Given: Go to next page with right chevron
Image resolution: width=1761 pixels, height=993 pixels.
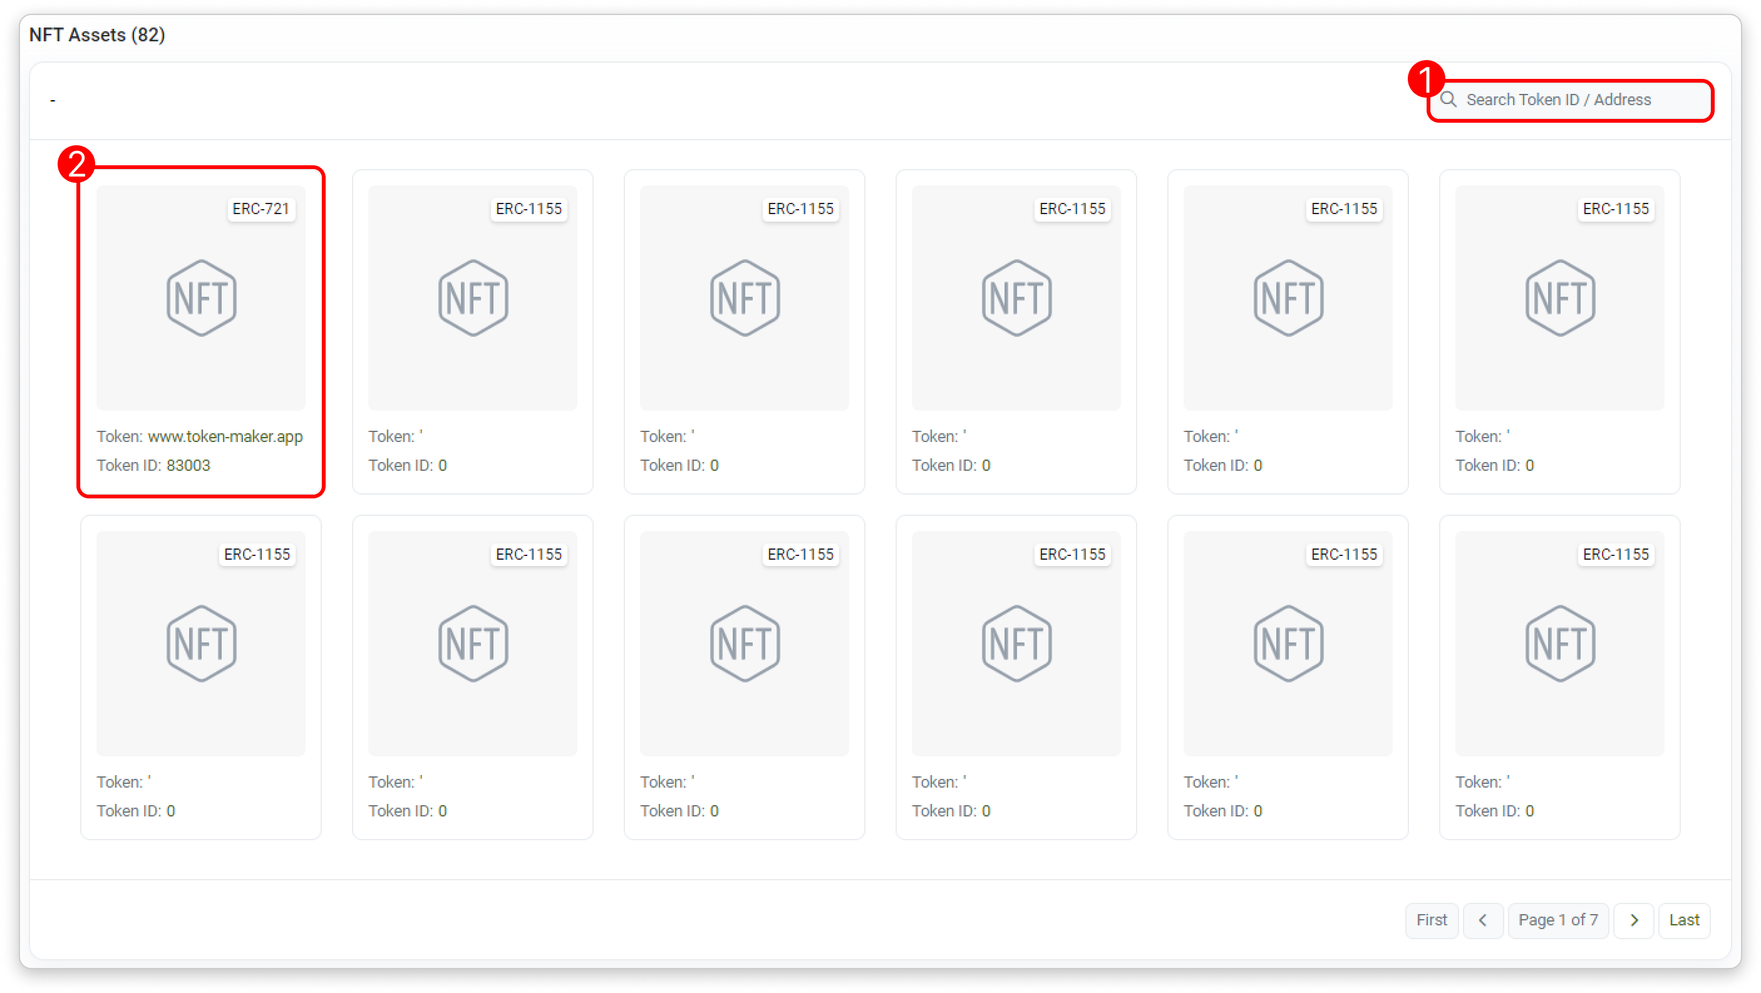Looking at the screenshot, I should pyautogui.click(x=1634, y=920).
